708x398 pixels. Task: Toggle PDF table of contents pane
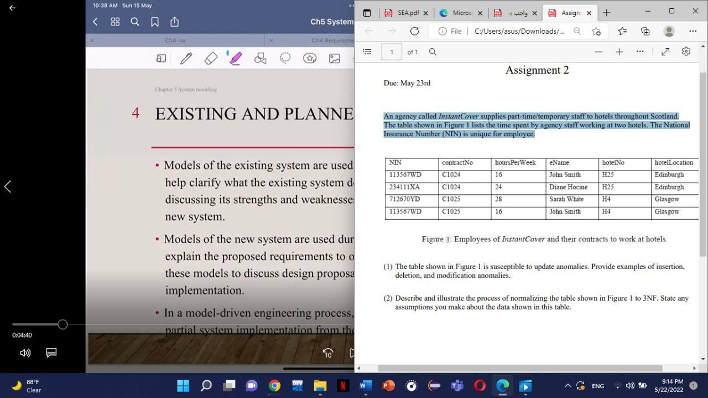coord(367,51)
